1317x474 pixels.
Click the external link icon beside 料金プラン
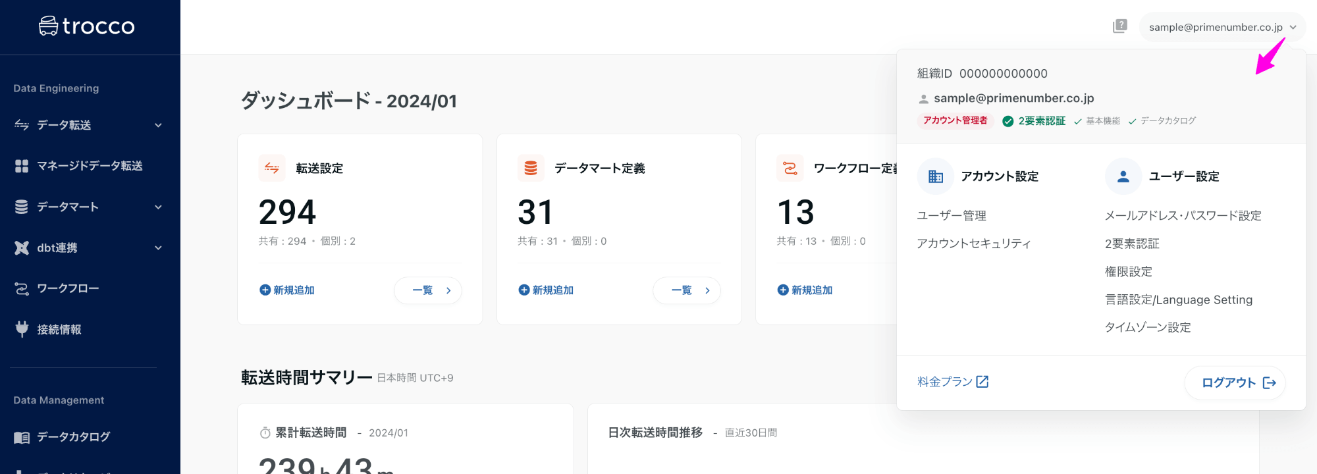coord(982,382)
